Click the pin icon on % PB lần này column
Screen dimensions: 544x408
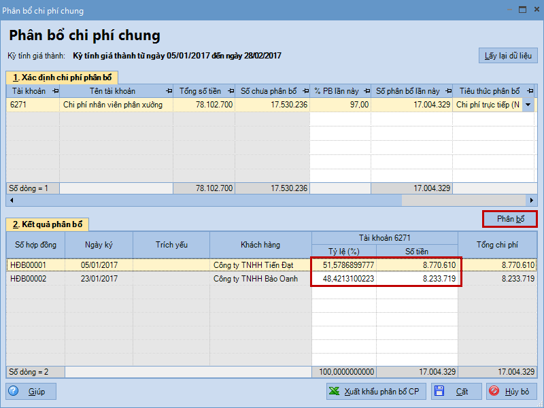[x=366, y=91]
